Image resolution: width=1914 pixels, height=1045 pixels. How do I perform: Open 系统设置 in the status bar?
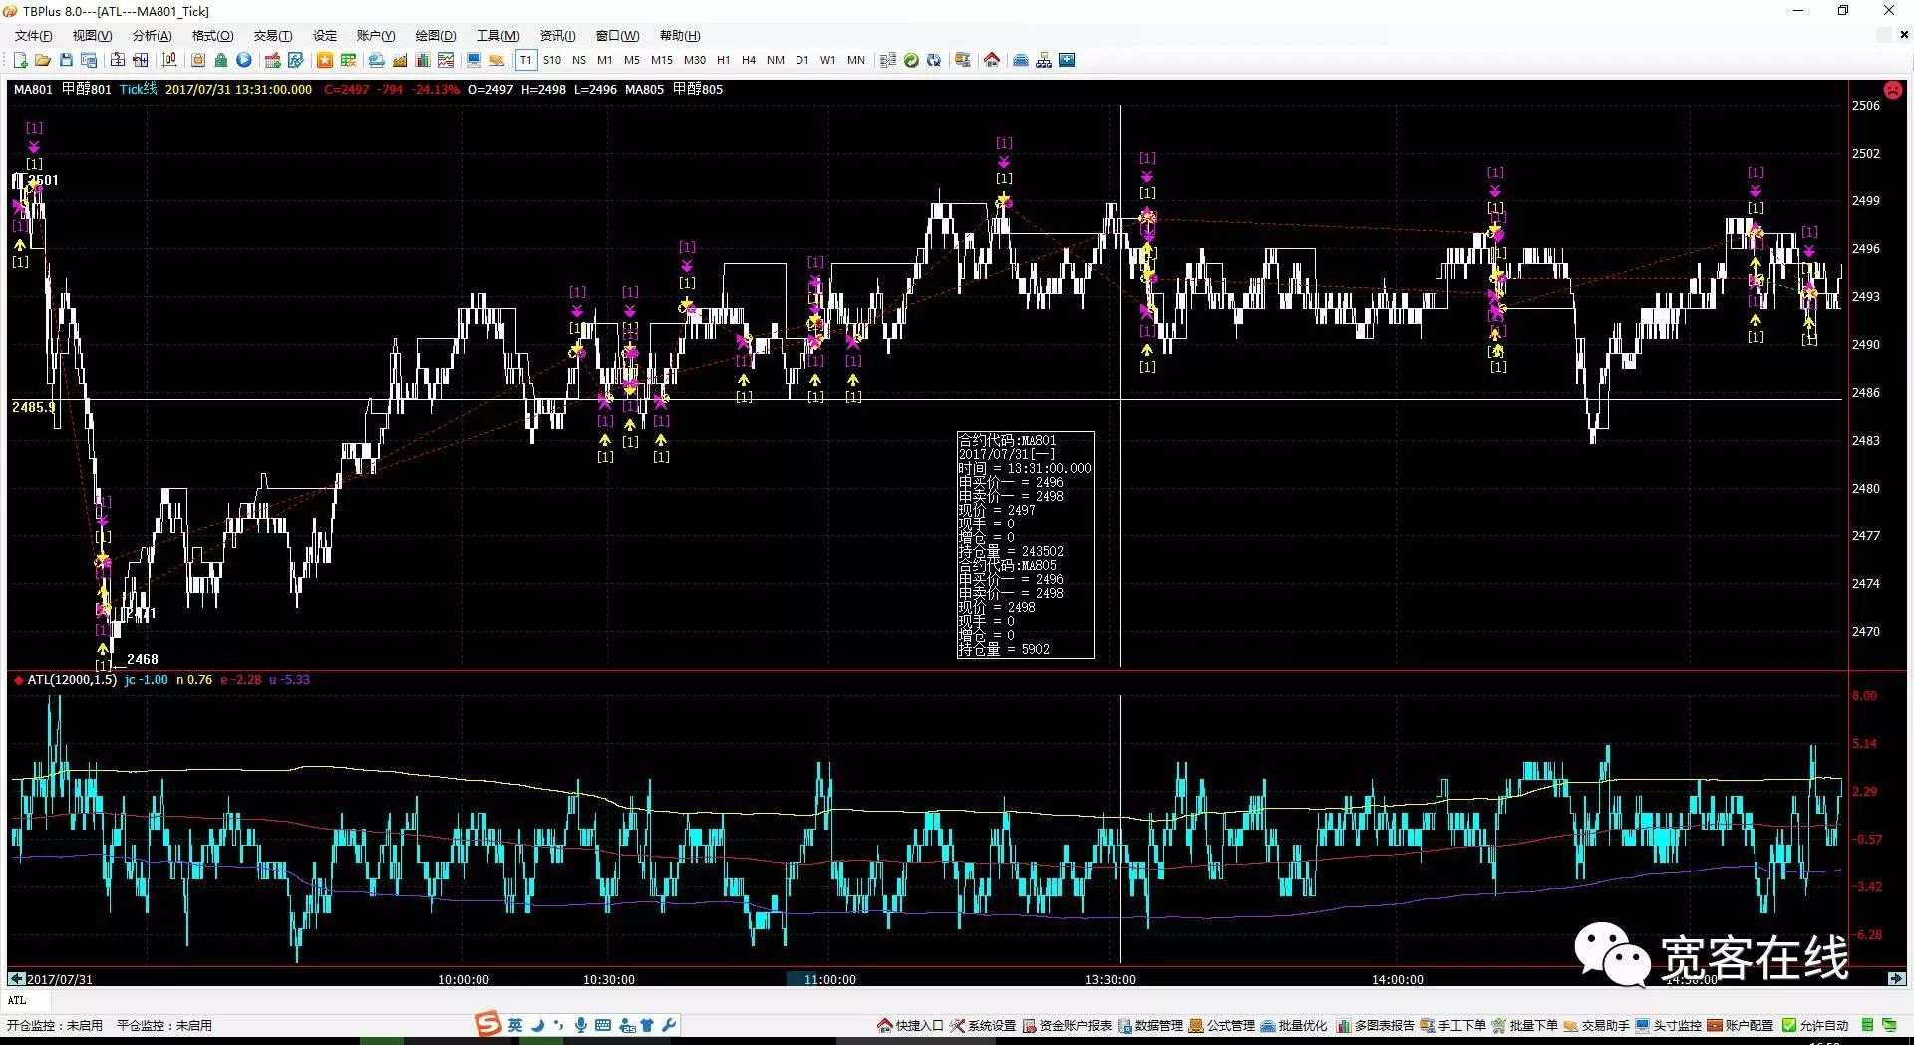(x=982, y=1025)
